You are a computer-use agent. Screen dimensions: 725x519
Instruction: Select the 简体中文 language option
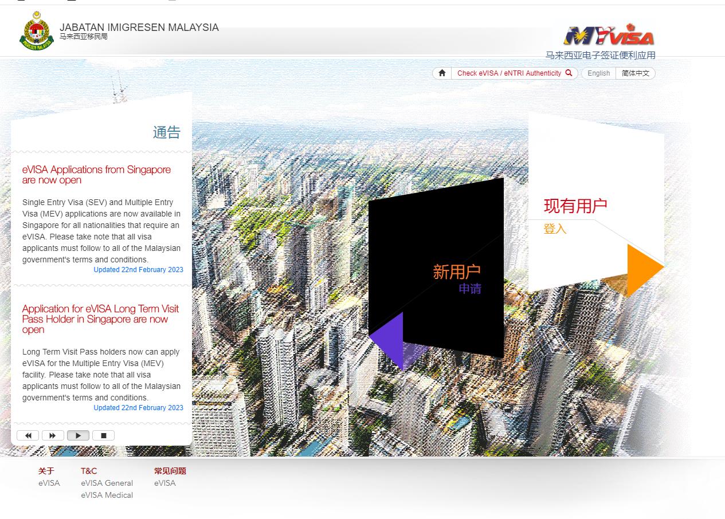click(x=635, y=73)
